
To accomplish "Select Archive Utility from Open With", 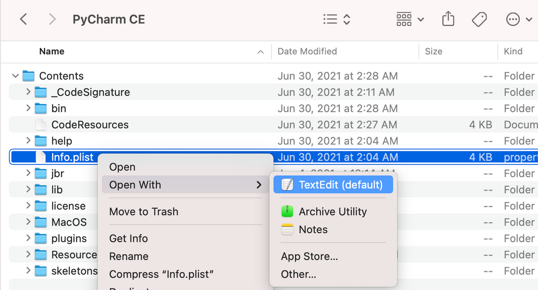I will point(332,212).
